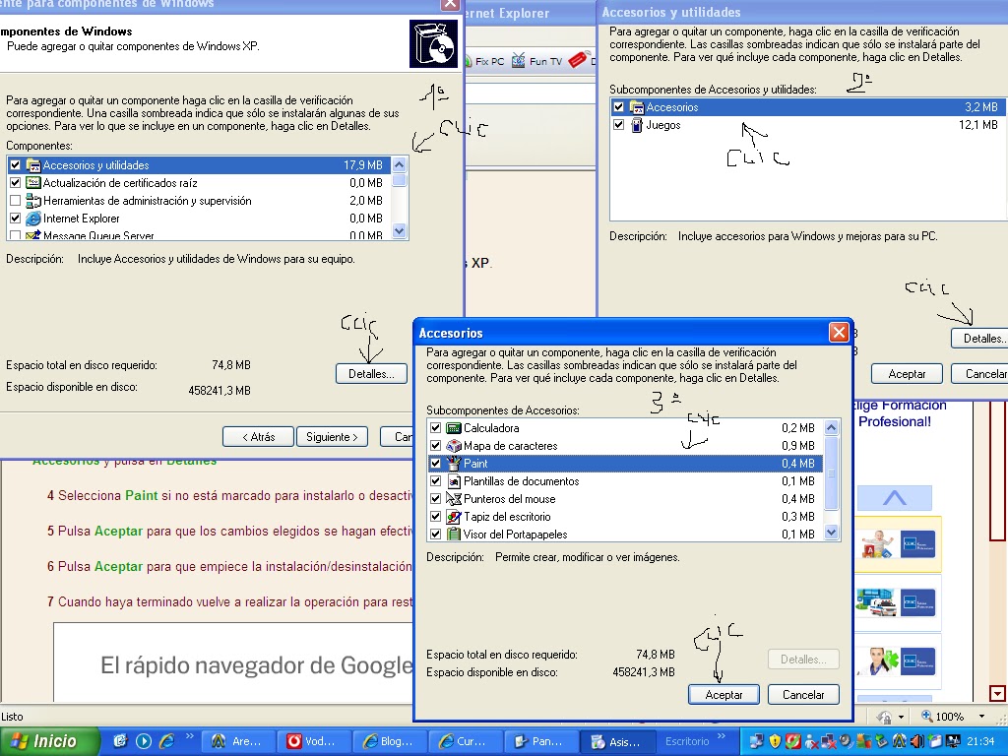Click the down scroll arrow of Componentes list
Viewport: 1008px width, 756px height.
(399, 230)
